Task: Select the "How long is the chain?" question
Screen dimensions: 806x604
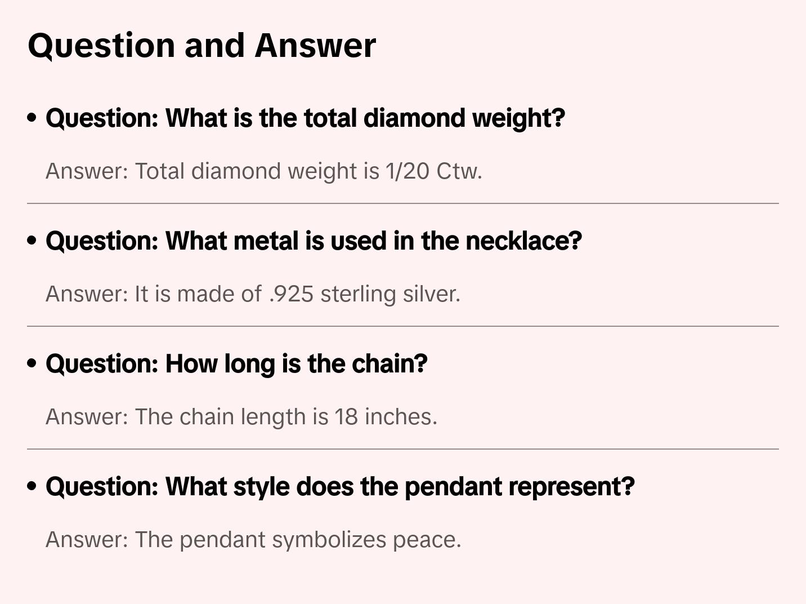Action: point(236,364)
